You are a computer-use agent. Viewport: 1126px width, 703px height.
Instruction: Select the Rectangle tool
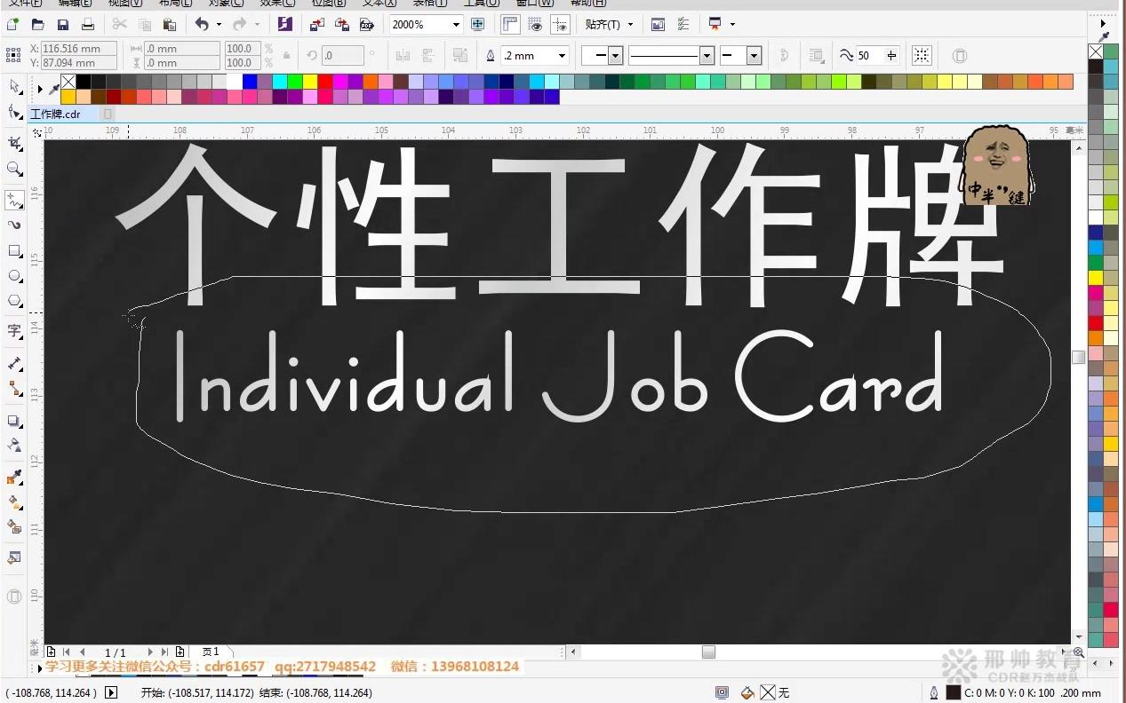click(x=13, y=251)
